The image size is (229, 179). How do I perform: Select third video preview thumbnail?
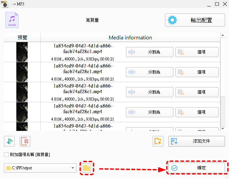(22, 92)
